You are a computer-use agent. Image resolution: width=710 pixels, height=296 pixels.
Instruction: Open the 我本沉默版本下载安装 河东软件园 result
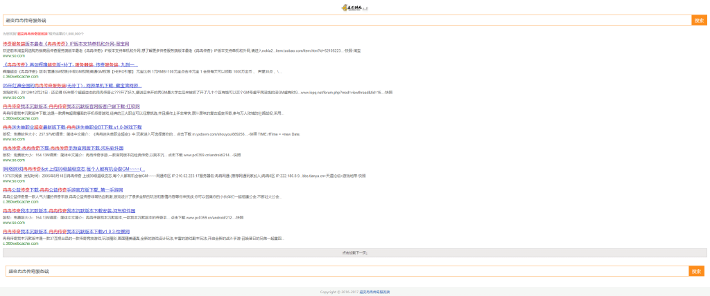pos(69,211)
